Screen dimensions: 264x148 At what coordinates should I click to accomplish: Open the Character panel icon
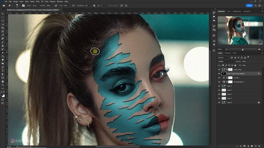214,41
